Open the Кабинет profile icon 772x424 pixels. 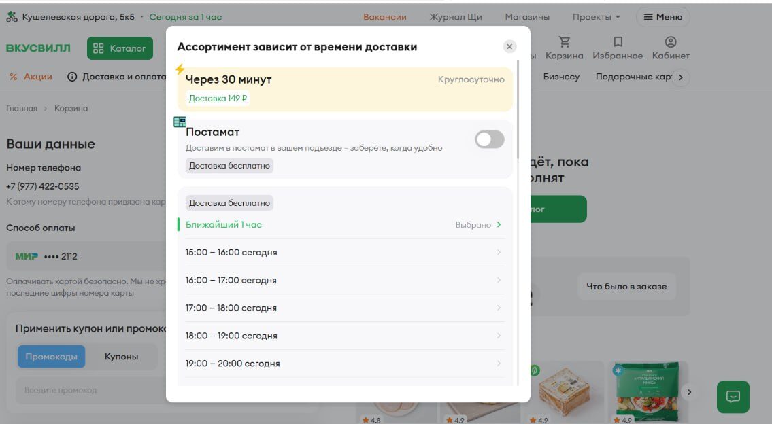coord(671,43)
